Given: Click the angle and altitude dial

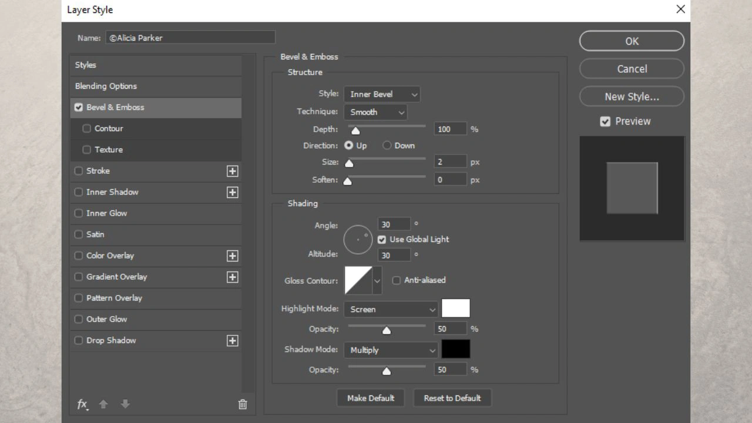Looking at the screenshot, I should pos(358,240).
